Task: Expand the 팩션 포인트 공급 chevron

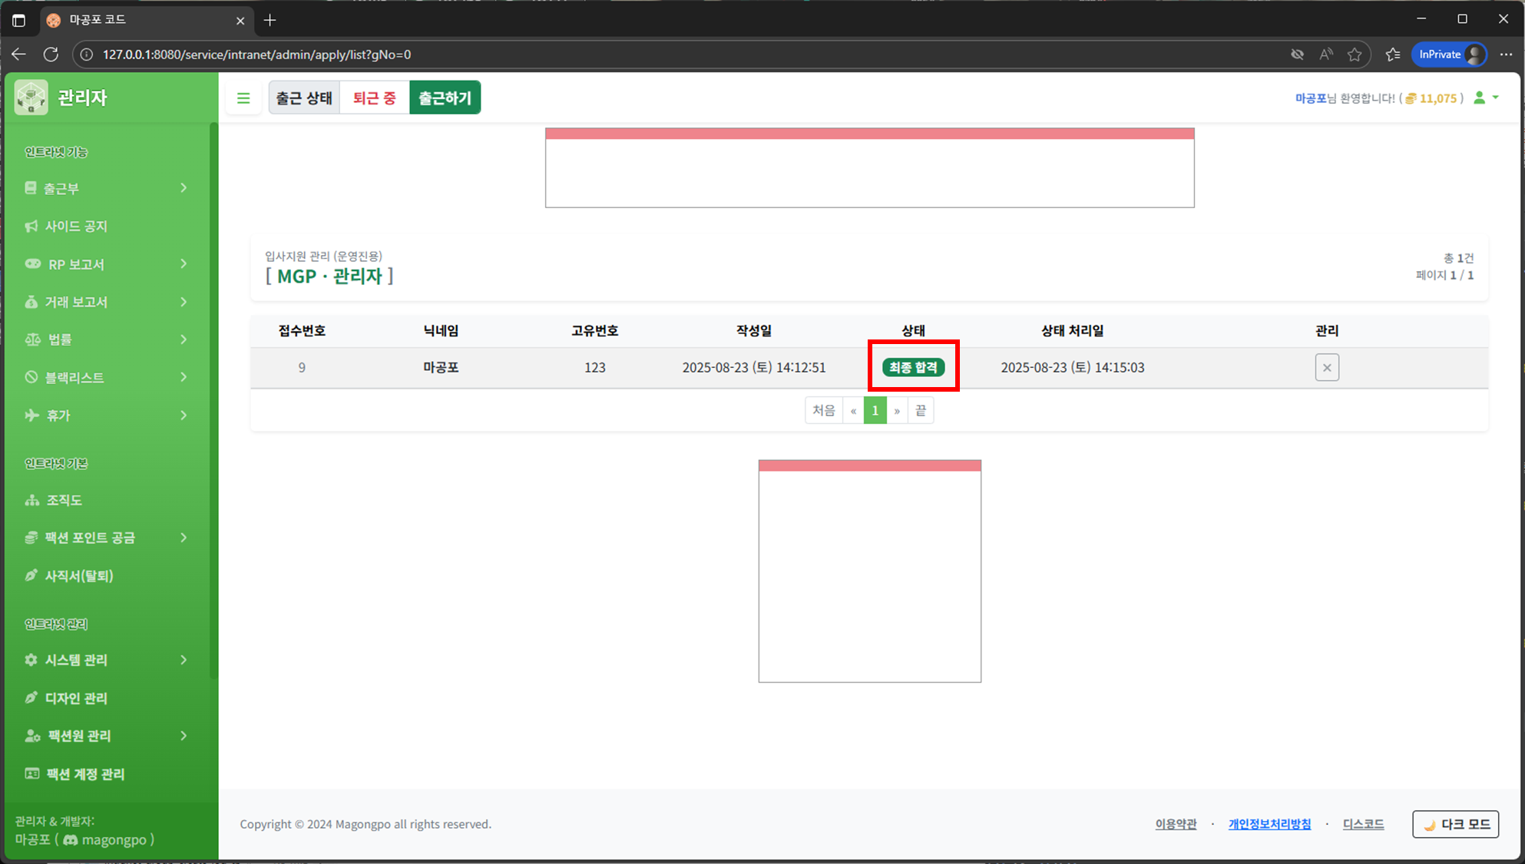Action: click(x=184, y=538)
